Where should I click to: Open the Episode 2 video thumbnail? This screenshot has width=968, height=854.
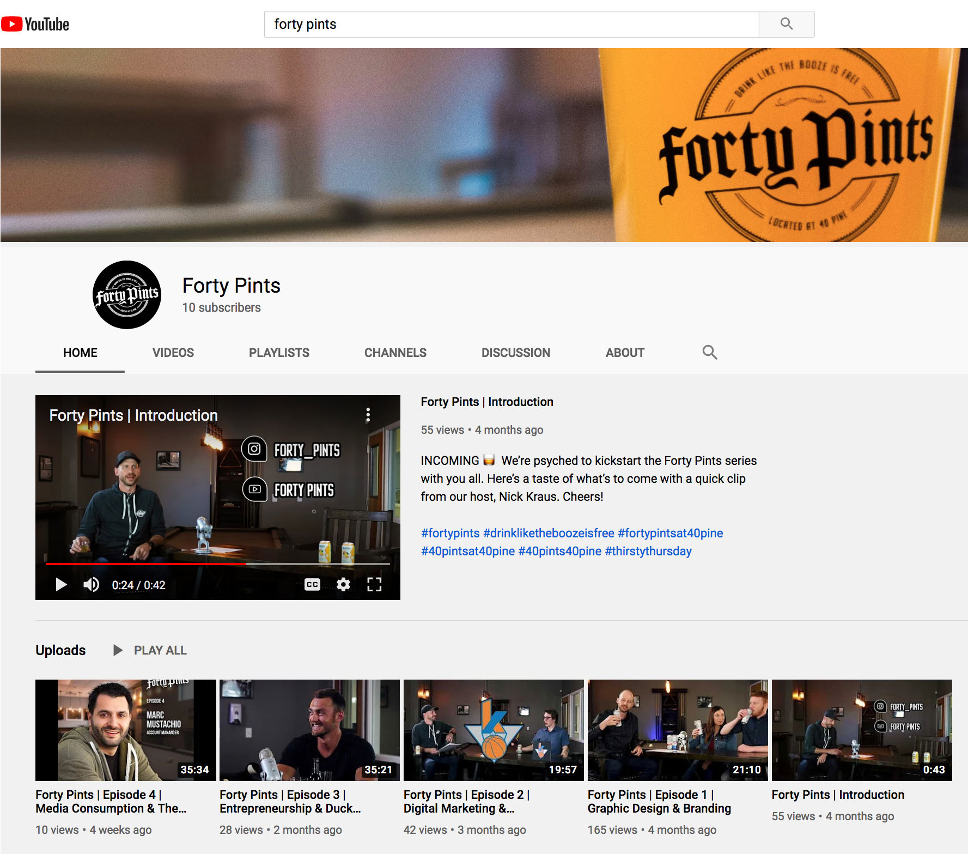point(494,730)
